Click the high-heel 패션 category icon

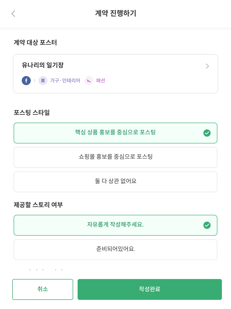click(x=88, y=80)
